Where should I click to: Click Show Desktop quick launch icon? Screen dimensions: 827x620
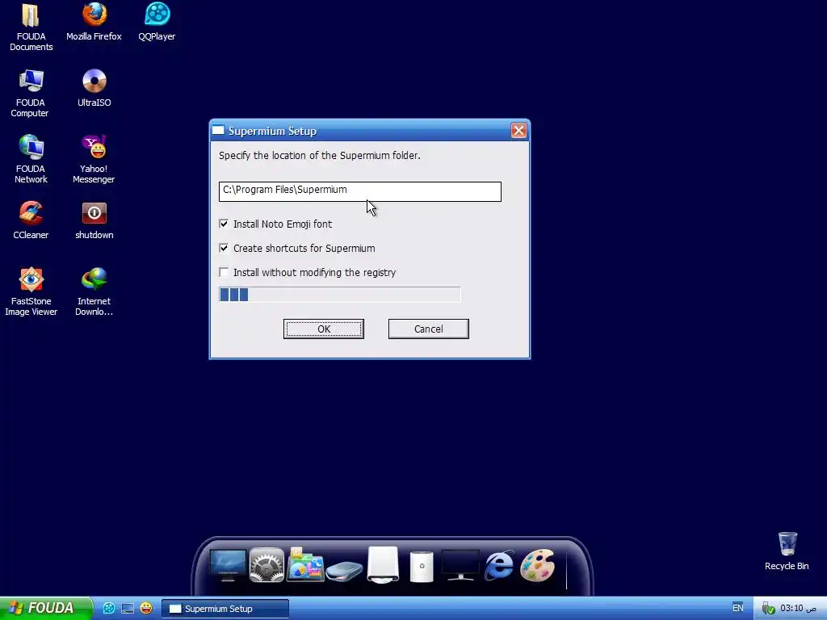[x=128, y=609]
